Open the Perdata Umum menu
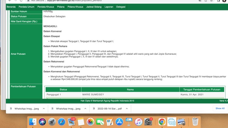Viewport: 228px width, 128px height. [x=26, y=7]
